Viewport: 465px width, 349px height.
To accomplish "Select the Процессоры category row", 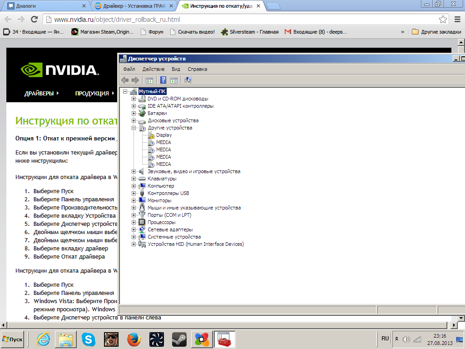I will 162,222.
